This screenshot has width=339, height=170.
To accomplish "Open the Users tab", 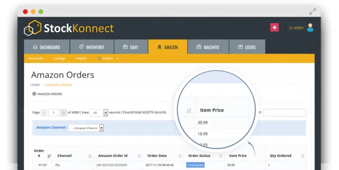I will pos(247,47).
